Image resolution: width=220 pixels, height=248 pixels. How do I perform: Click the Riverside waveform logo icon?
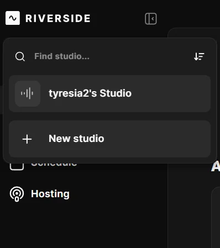click(x=13, y=18)
